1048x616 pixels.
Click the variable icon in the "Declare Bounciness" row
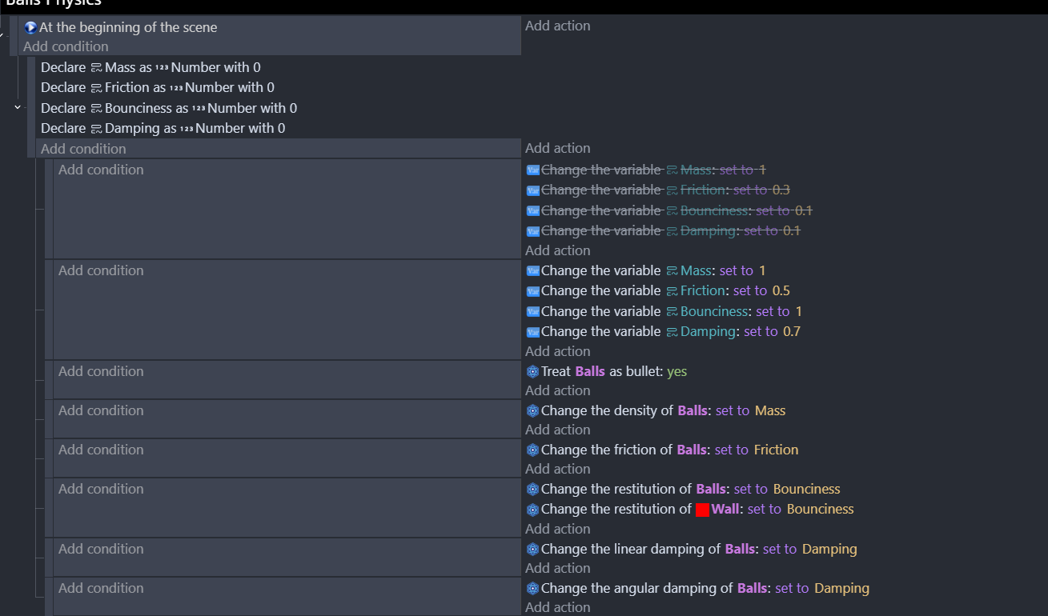[96, 109]
